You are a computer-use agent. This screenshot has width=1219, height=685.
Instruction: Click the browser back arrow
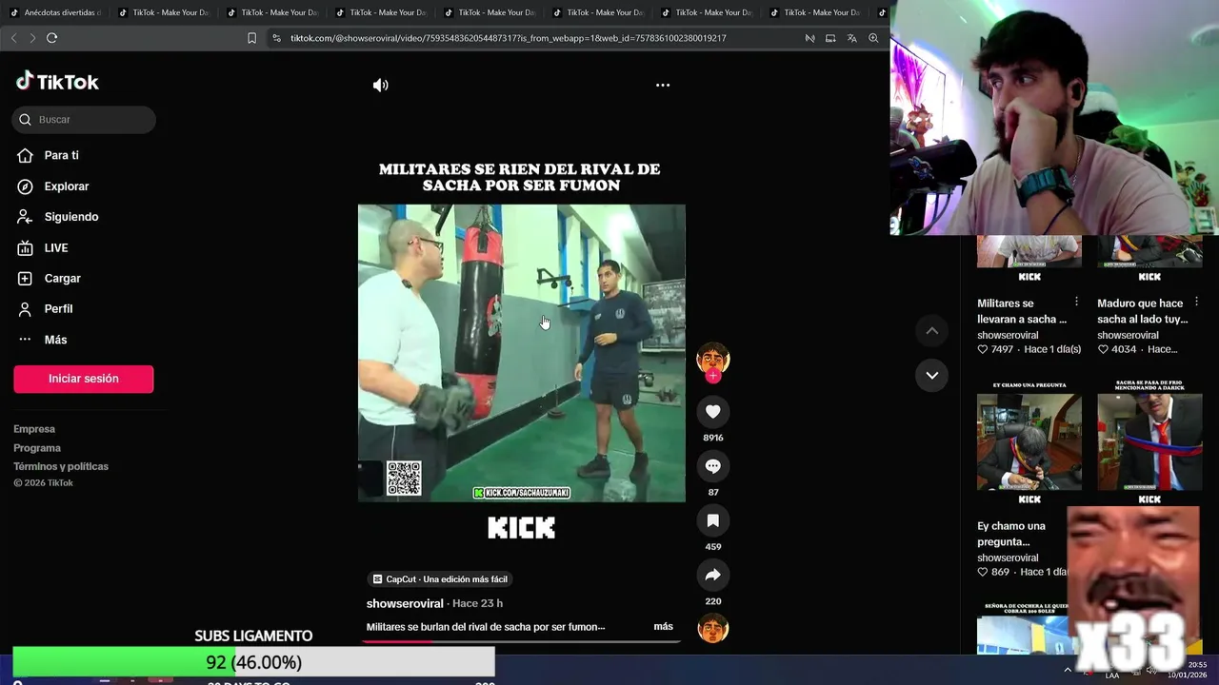(13, 38)
